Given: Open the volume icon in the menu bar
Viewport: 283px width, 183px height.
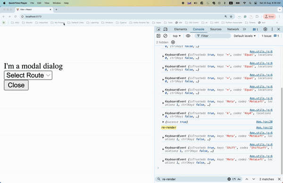Looking at the screenshot, I should [x=195, y=3].
